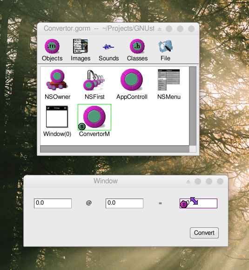Viewport: 249px width, 270px height.
Task: Click the middle 0.0 text field
Action: click(124, 203)
